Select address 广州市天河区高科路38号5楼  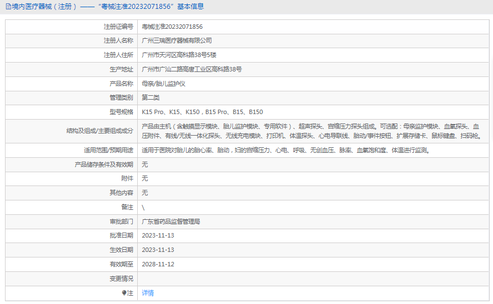tap(179, 55)
